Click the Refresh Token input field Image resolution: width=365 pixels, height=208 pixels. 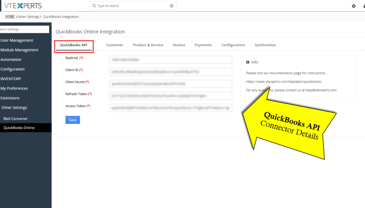click(170, 96)
